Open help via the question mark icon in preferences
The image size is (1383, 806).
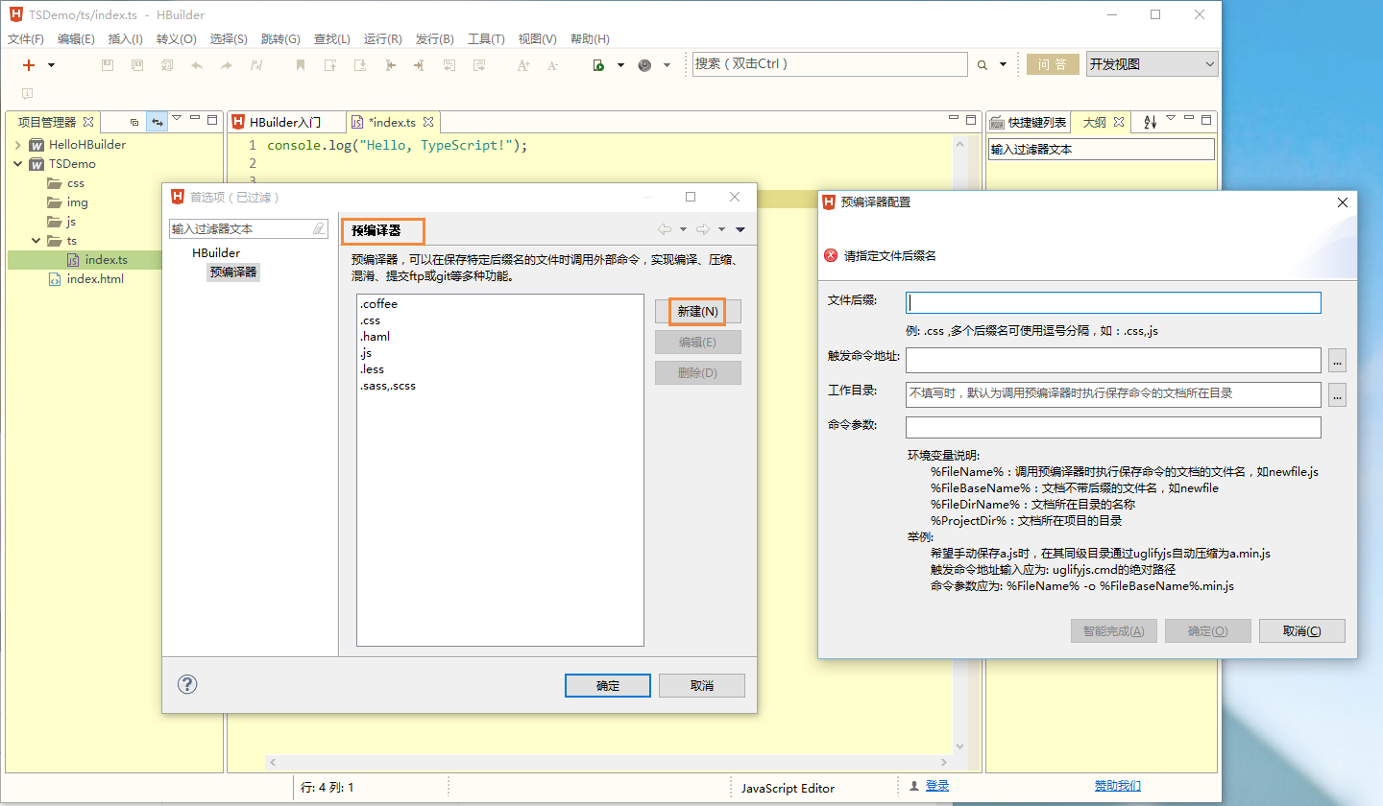pos(187,684)
